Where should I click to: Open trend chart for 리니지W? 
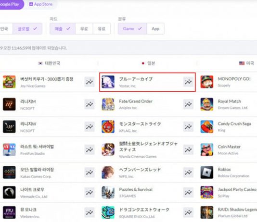(90, 126)
